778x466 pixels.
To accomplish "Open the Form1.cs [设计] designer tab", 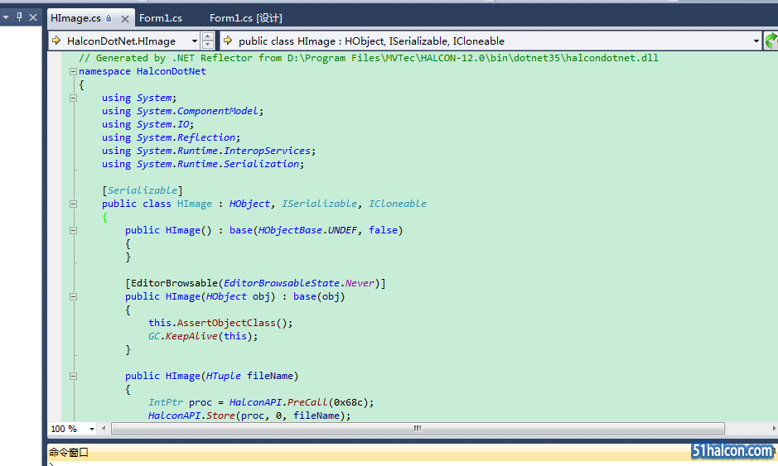I will (x=245, y=18).
